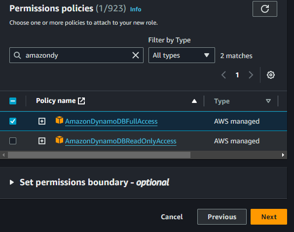Open table preferences gear icon
This screenshot has width=294, height=232.
(x=270, y=75)
